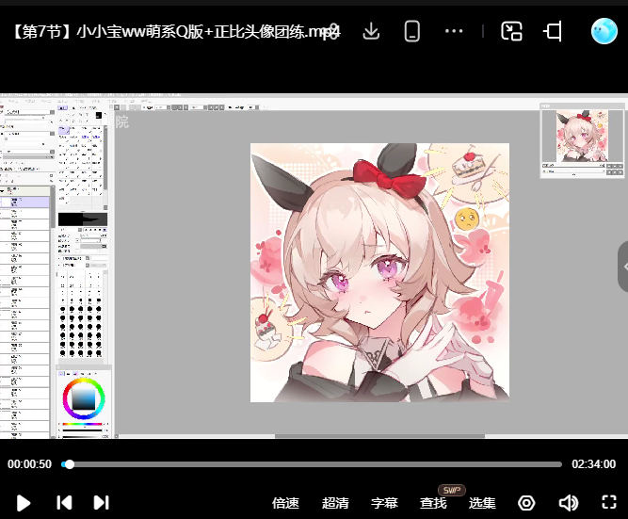Expand the right side panel handle
628x519 pixels.
pos(623,267)
